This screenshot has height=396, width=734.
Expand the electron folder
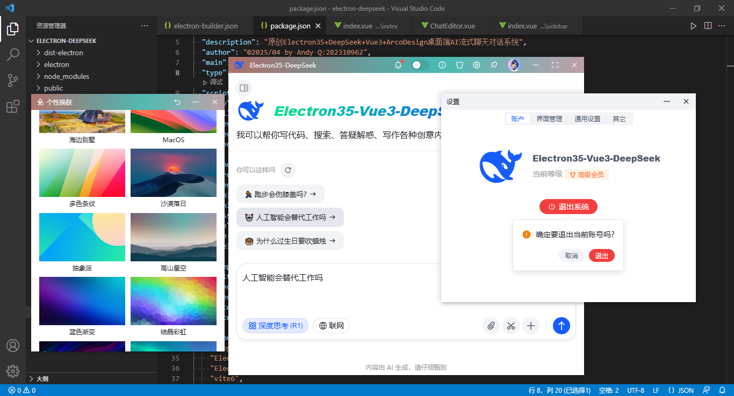tap(56, 64)
